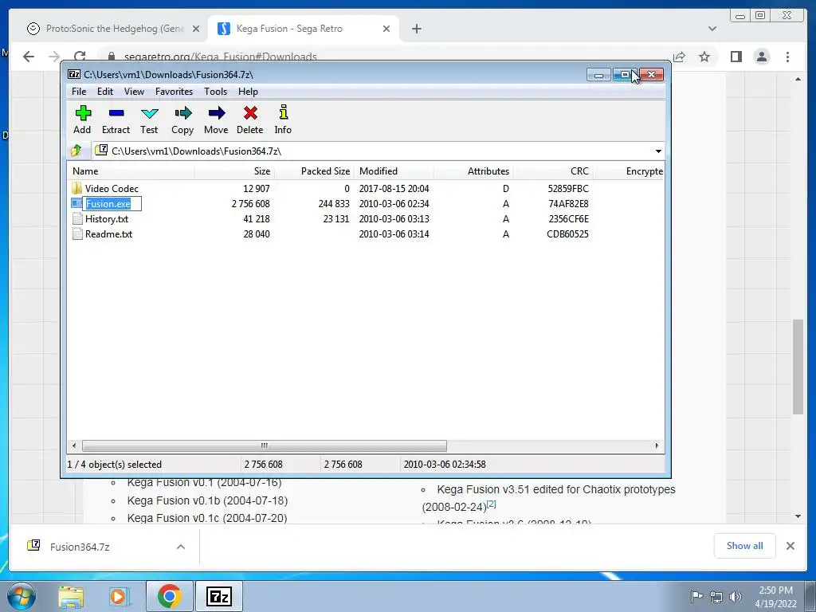Open the Help menu
816x612 pixels.
pos(249,92)
